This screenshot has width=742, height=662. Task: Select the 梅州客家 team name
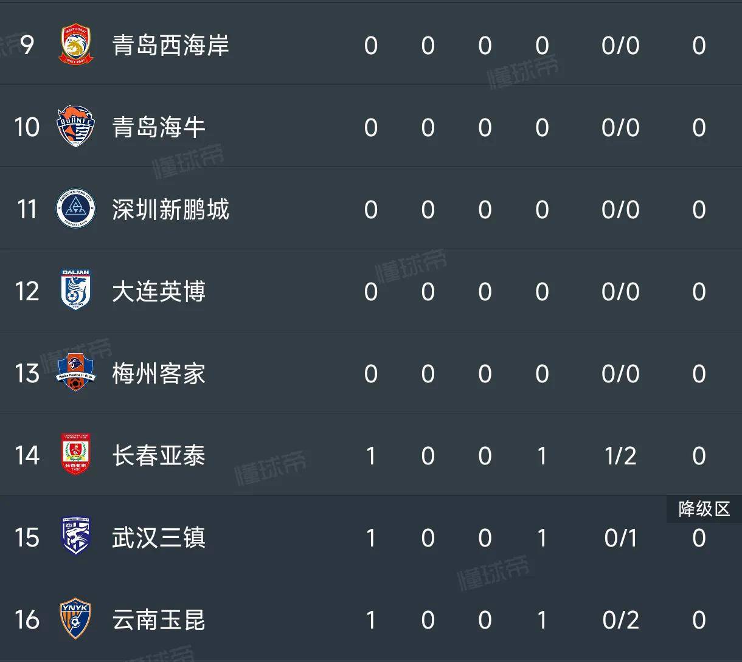coord(159,374)
